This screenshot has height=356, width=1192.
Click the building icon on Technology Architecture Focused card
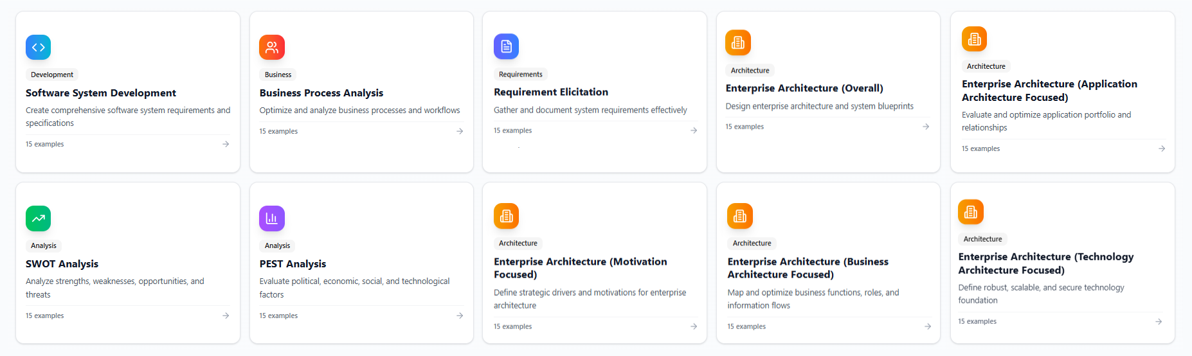click(x=971, y=211)
